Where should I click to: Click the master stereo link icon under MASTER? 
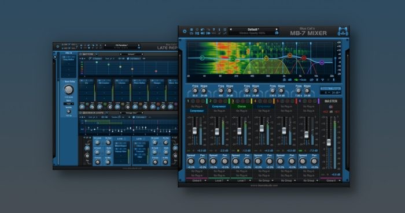tap(331, 107)
